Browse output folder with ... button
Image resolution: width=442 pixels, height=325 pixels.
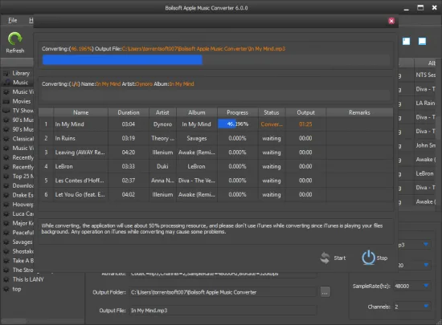point(325,292)
